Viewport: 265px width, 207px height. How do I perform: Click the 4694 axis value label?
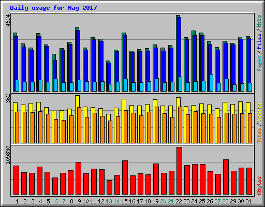click(x=8, y=21)
